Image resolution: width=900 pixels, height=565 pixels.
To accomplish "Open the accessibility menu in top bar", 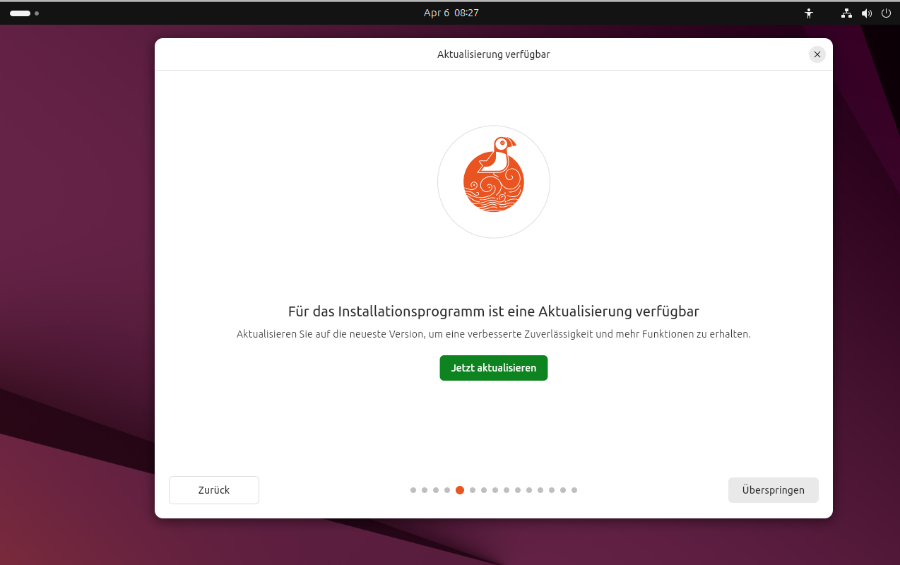I will [809, 13].
